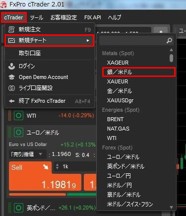The width and height of the screenshot is (186, 216).
Task: Open the ツール menu
Action: (x=37, y=17)
